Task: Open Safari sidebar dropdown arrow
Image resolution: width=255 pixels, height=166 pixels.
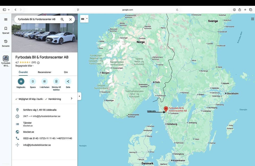Action: tap(9, 10)
